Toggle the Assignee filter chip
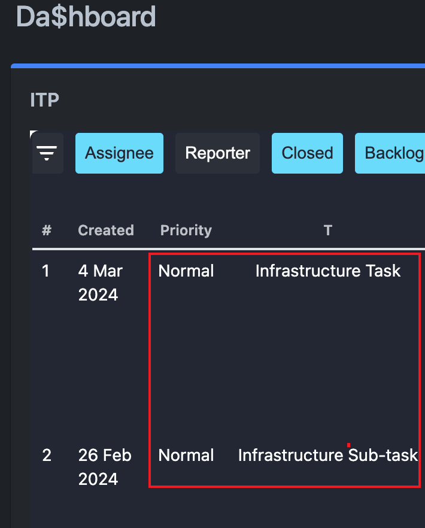Image resolution: width=425 pixels, height=528 pixels. 119,153
